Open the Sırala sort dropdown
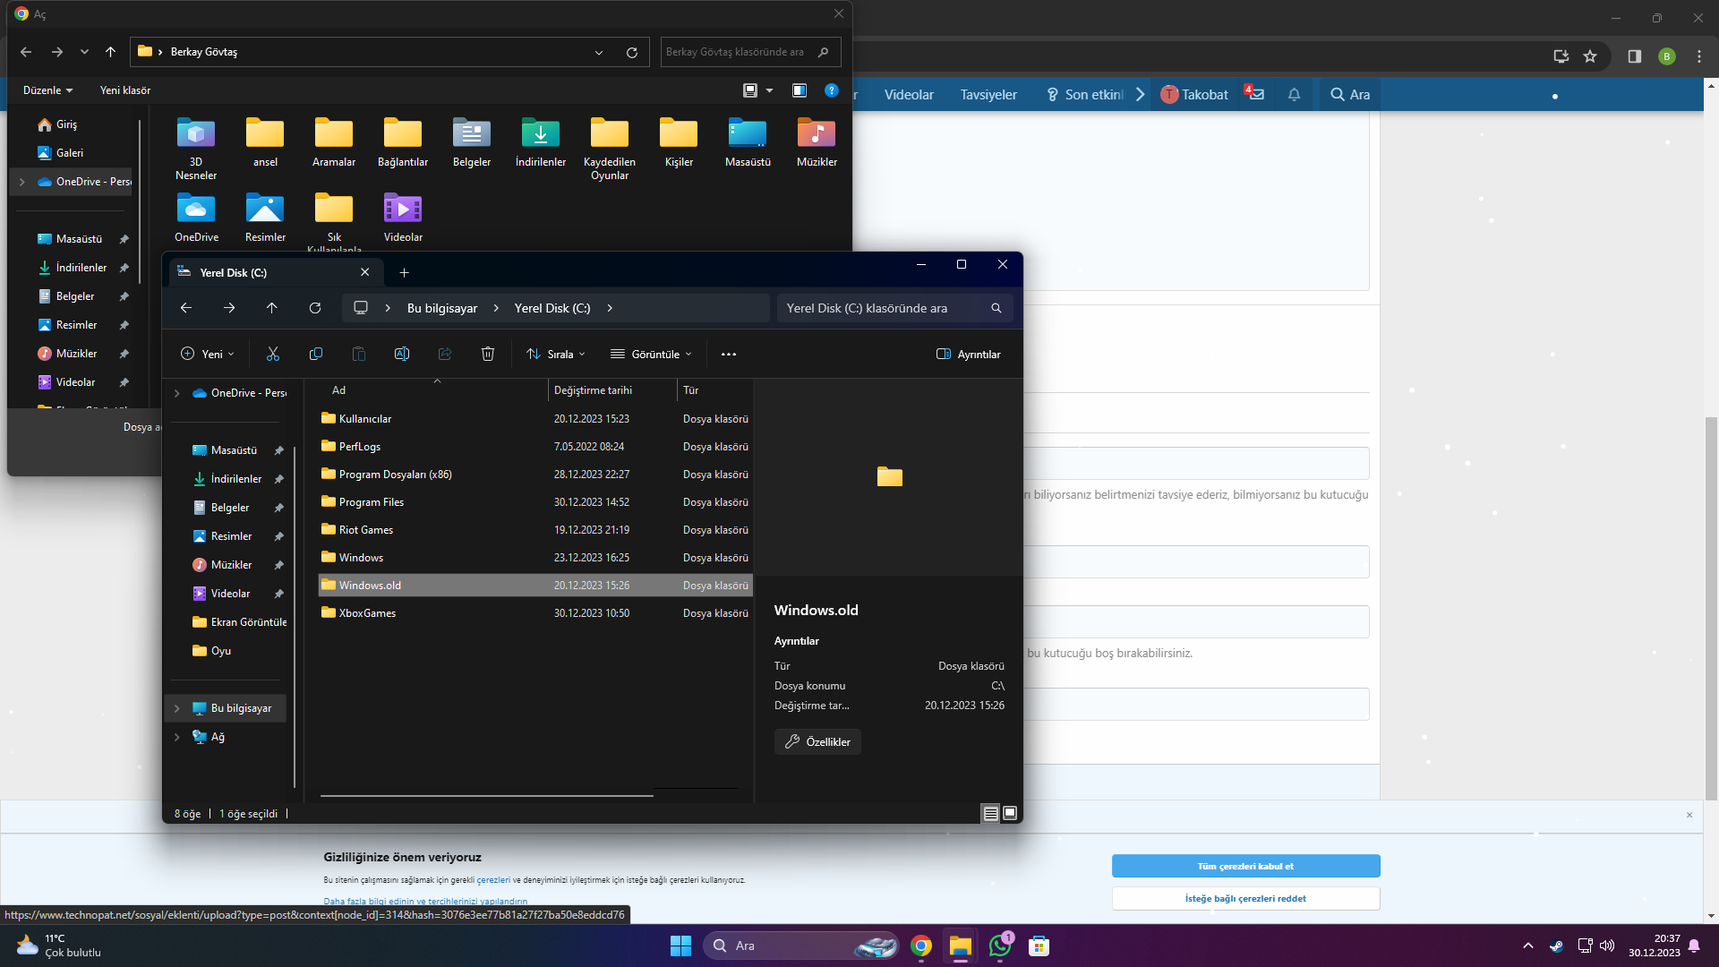1719x967 pixels. [556, 354]
